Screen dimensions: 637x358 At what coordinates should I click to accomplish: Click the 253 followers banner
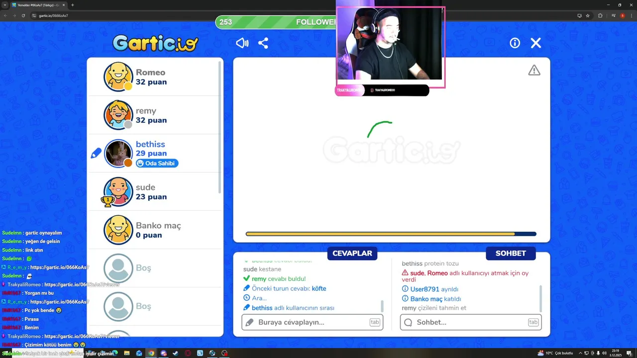coord(276,22)
